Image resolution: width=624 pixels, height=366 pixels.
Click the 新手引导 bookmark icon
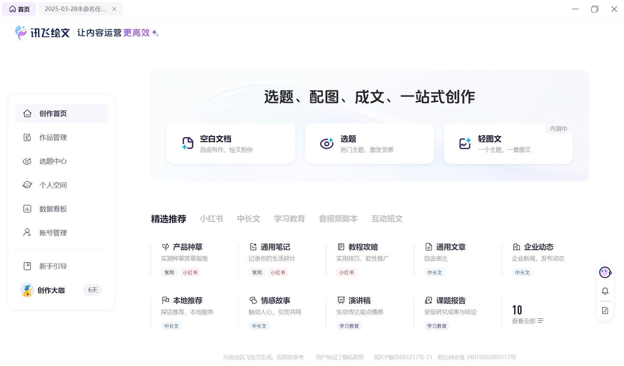(x=27, y=266)
